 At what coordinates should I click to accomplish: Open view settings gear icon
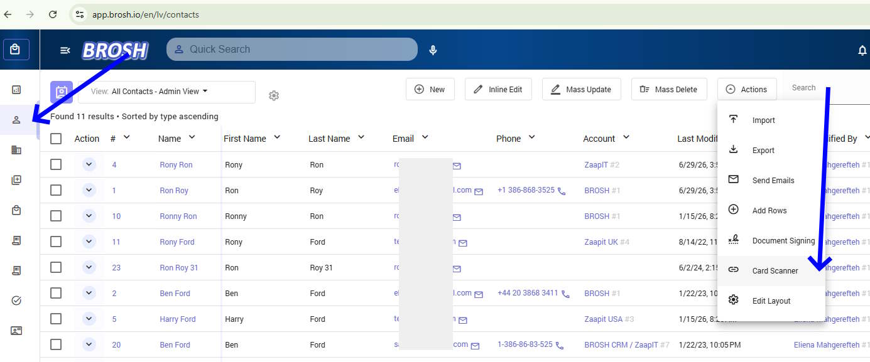tap(273, 95)
